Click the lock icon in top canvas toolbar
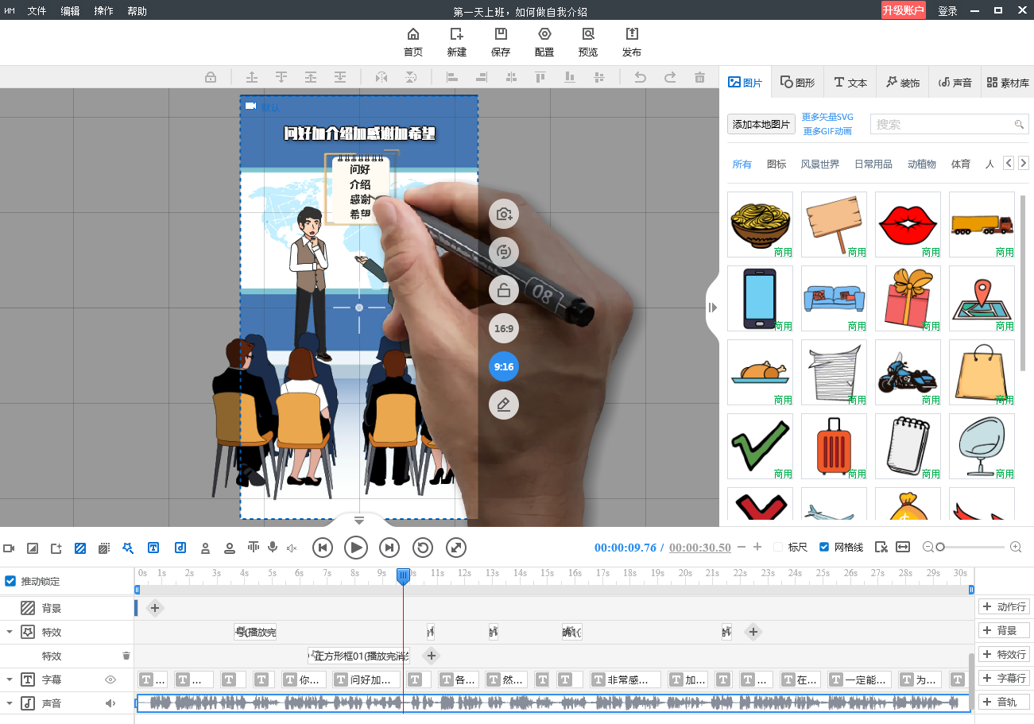Viewport: 1034px width, 724px height. pos(211,77)
